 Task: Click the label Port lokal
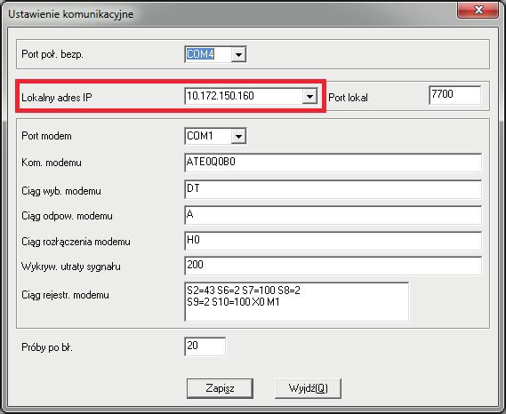coord(348,98)
